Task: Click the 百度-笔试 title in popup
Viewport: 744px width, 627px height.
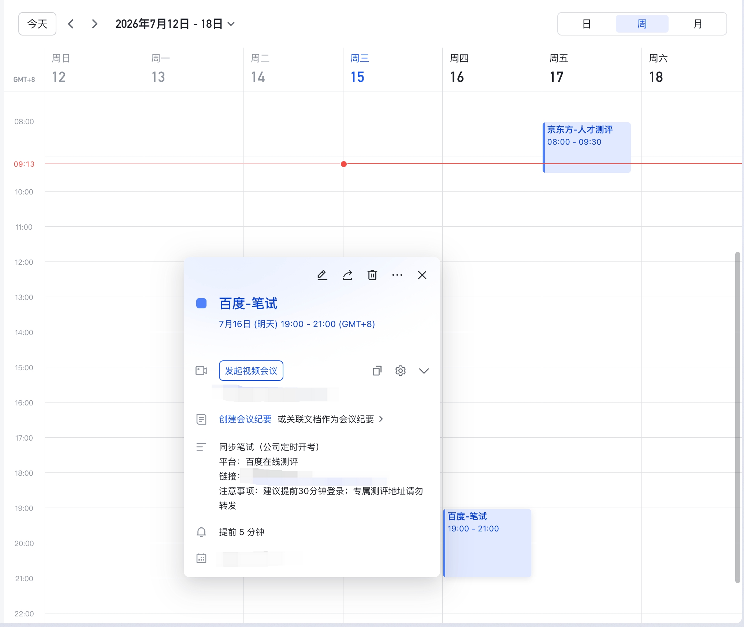Action: (248, 303)
